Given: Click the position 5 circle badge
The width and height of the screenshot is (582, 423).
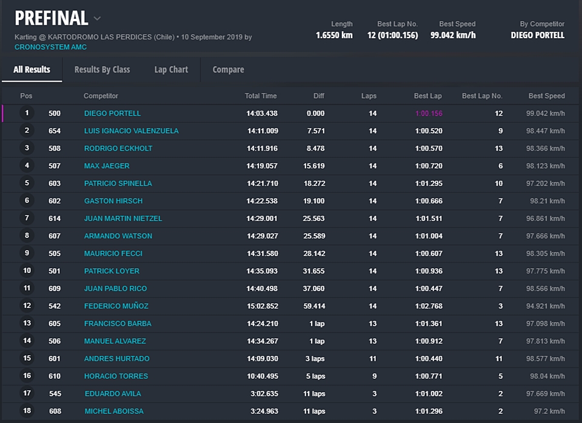Looking at the screenshot, I should [x=27, y=183].
